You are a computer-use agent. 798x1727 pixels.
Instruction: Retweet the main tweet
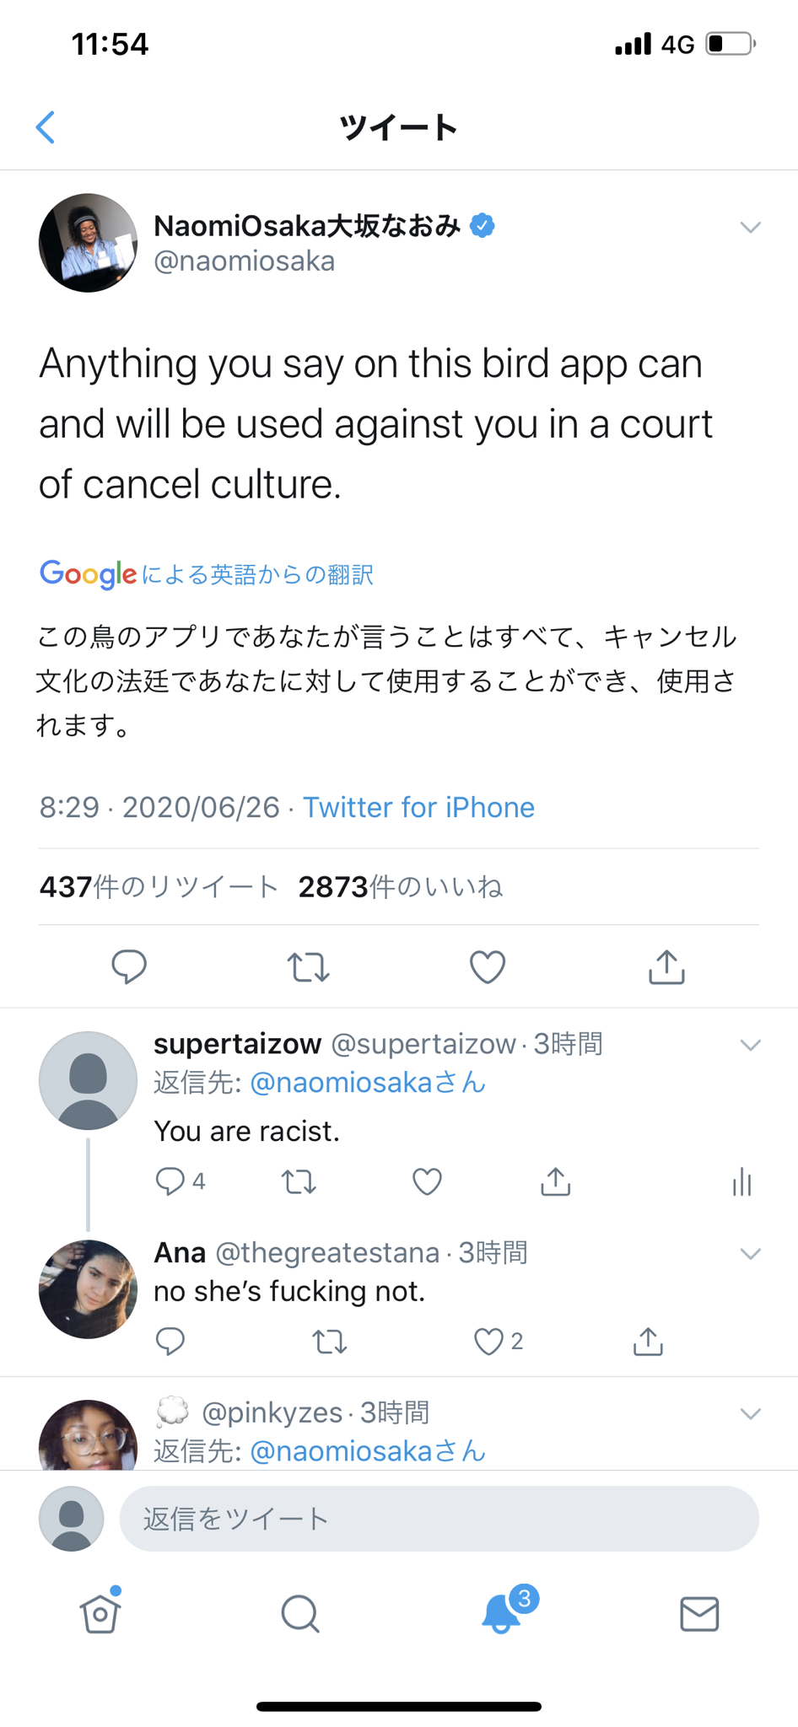tap(308, 966)
